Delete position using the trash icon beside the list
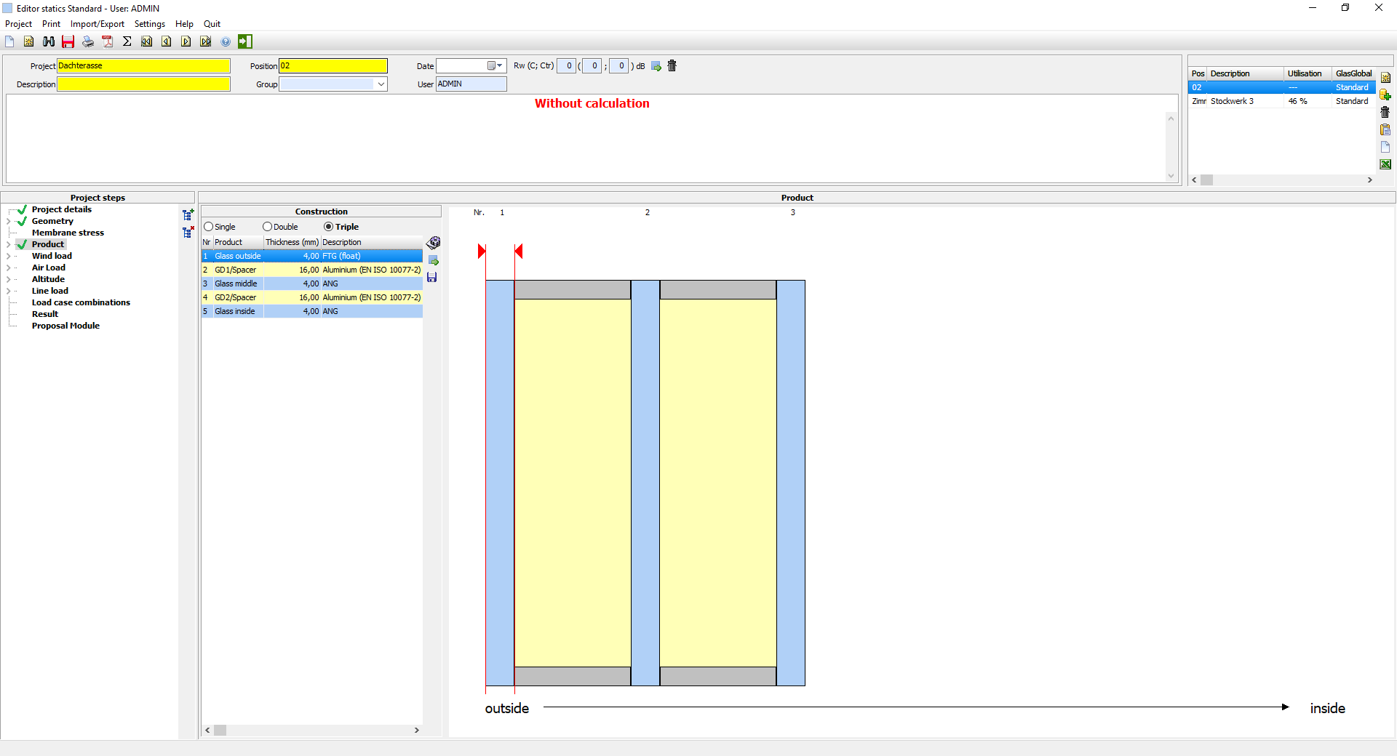 pyautogui.click(x=1385, y=112)
